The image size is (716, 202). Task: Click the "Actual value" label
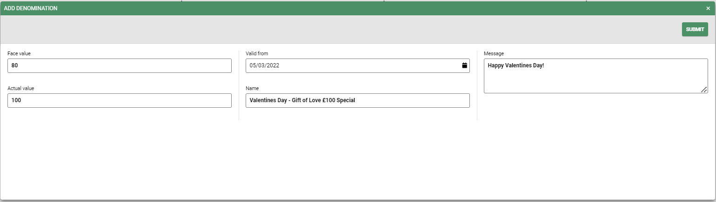pyautogui.click(x=20, y=88)
